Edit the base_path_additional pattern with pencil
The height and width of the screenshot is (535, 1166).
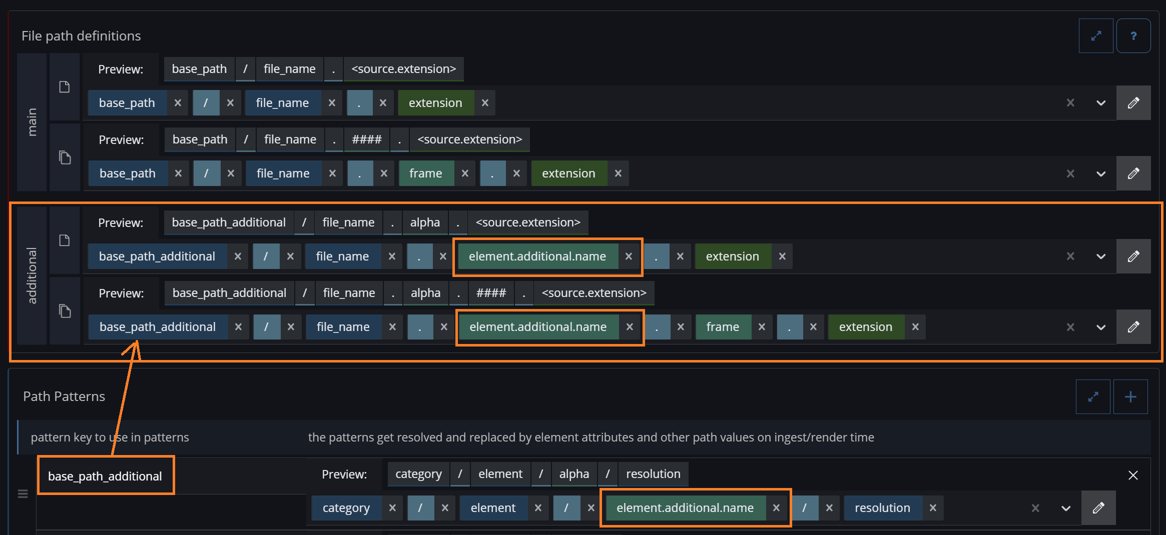[1098, 508]
